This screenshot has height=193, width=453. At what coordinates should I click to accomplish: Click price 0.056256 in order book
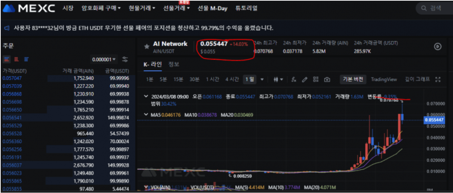12,149
